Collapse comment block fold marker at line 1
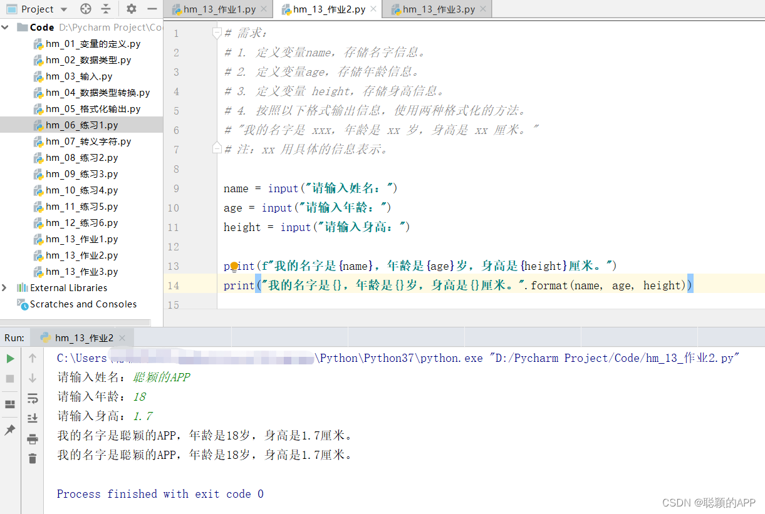Viewport: 765px width, 514px height. coord(217,33)
